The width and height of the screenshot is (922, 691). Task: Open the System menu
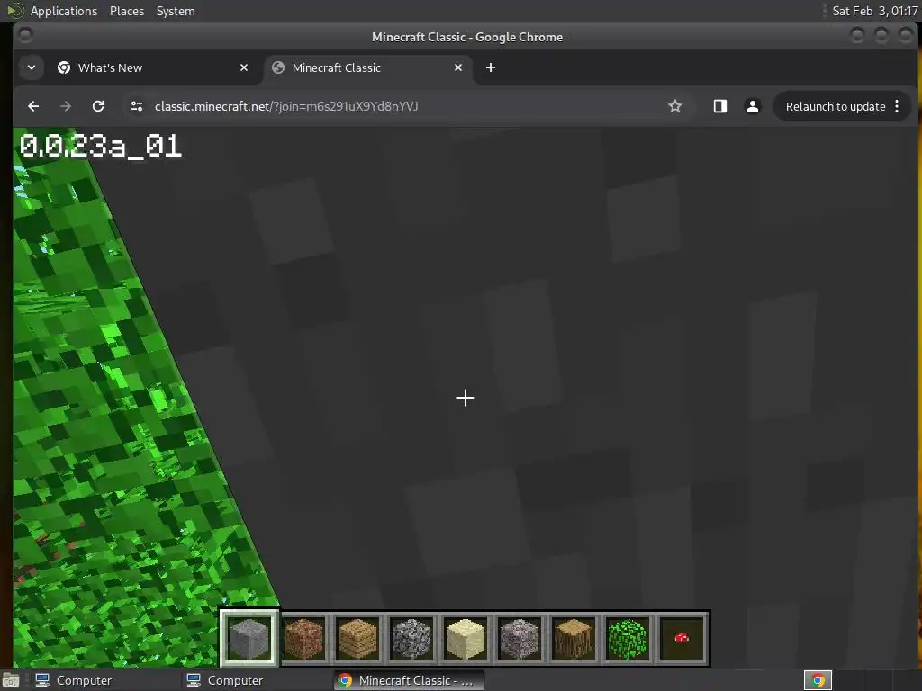point(176,11)
